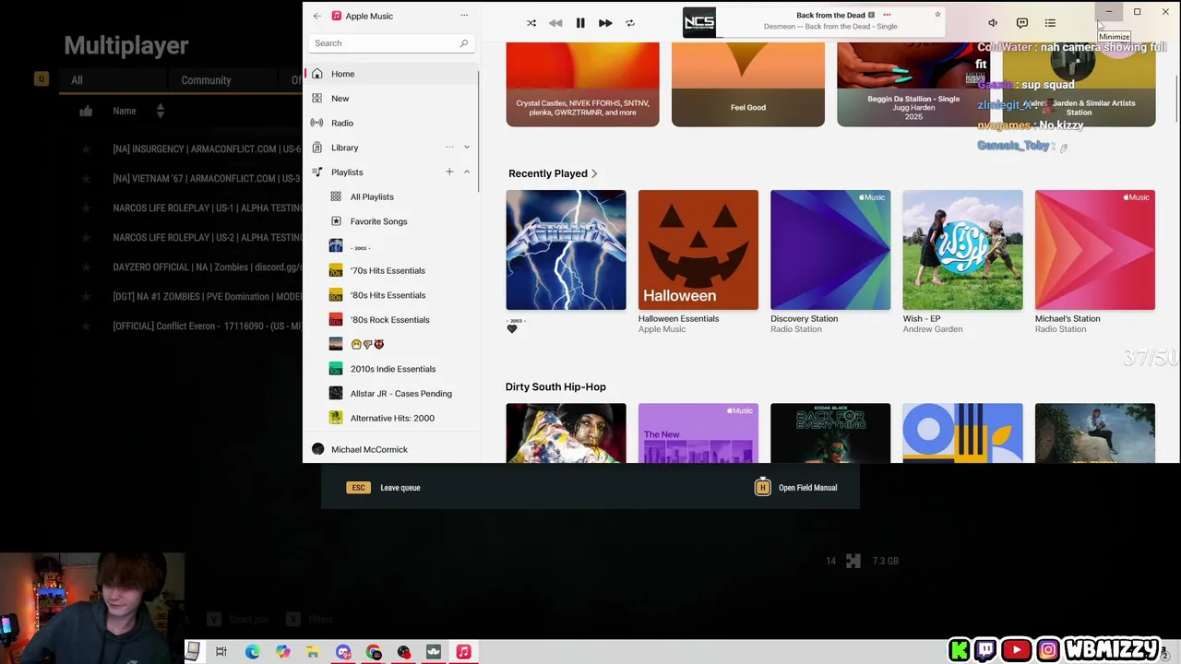The image size is (1181, 664).
Task: Add a new playlist with plus
Action: point(449,172)
